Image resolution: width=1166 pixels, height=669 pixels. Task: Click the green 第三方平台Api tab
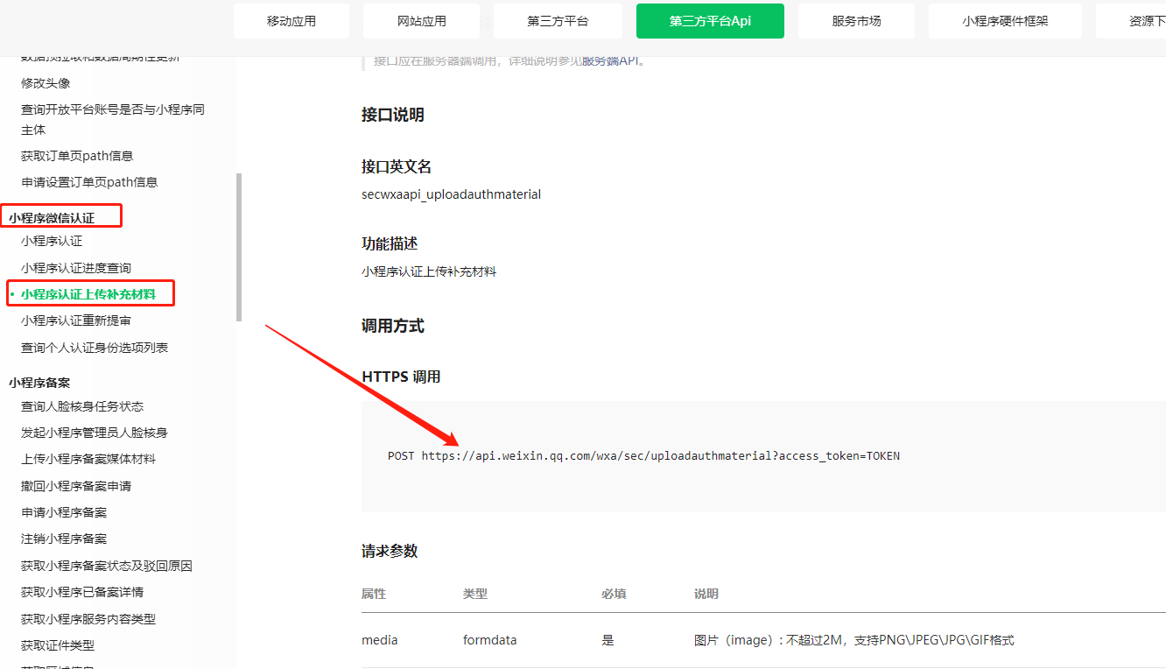pos(710,21)
